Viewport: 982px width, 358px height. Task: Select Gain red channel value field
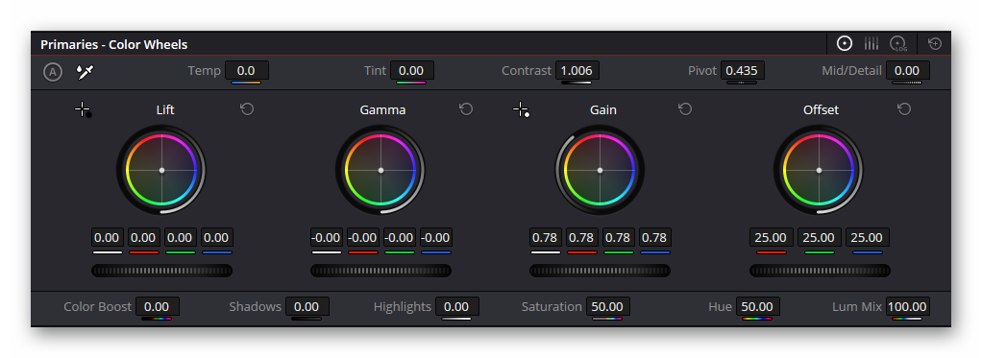[x=582, y=238]
